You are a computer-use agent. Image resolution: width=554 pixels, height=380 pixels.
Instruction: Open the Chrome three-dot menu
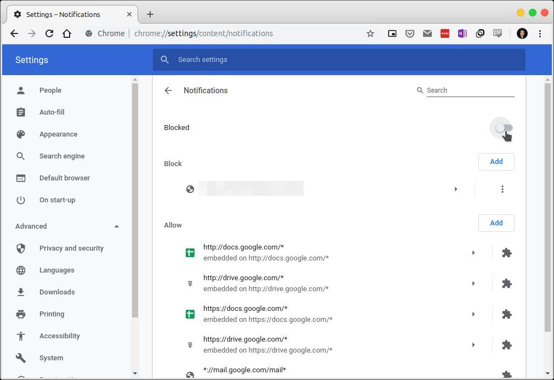coord(540,33)
